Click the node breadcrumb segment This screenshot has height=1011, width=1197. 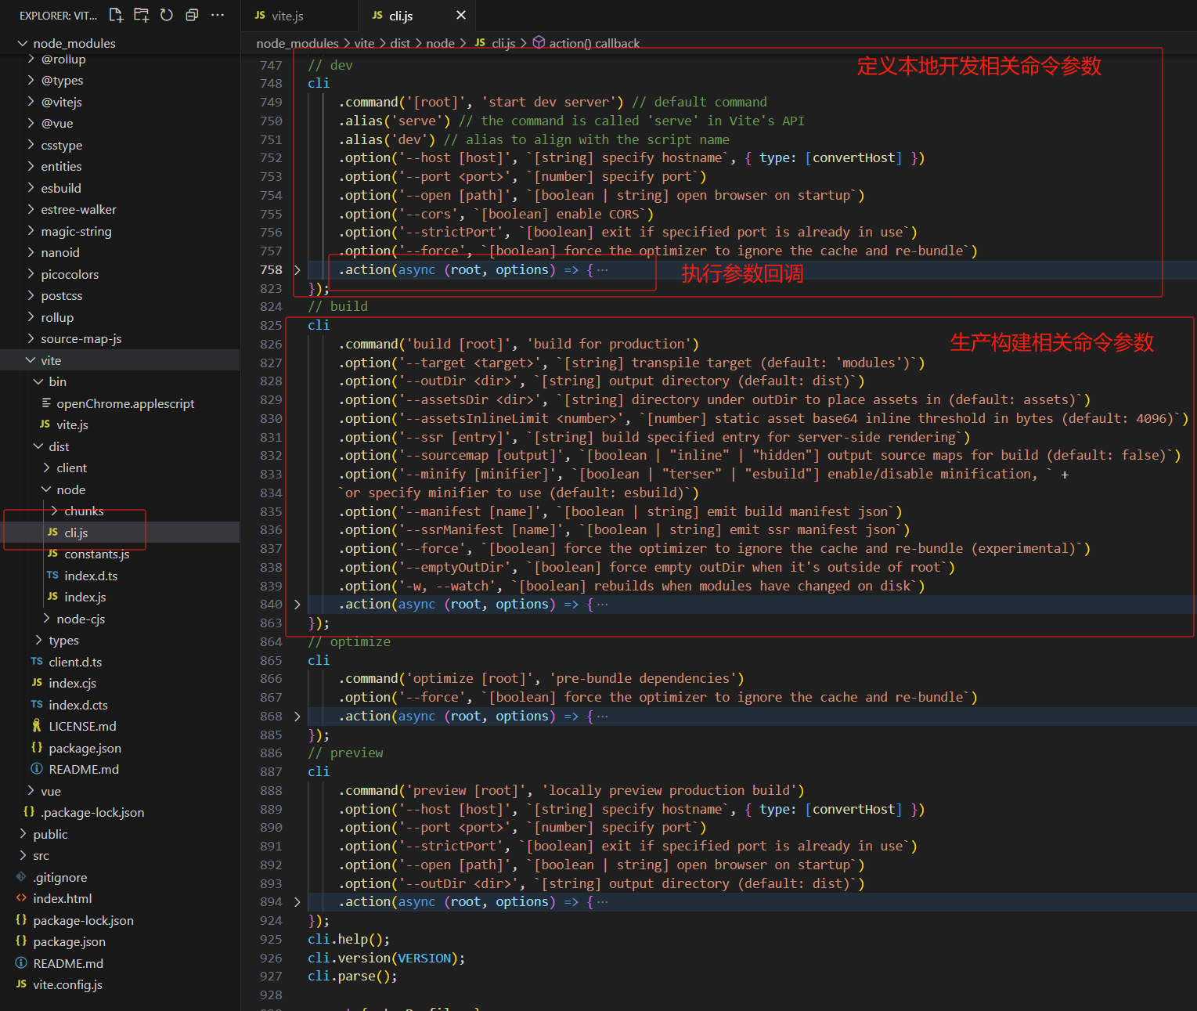pyautogui.click(x=440, y=43)
